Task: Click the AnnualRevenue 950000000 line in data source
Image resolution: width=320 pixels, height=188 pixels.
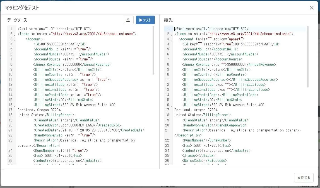Action: tap(72, 64)
